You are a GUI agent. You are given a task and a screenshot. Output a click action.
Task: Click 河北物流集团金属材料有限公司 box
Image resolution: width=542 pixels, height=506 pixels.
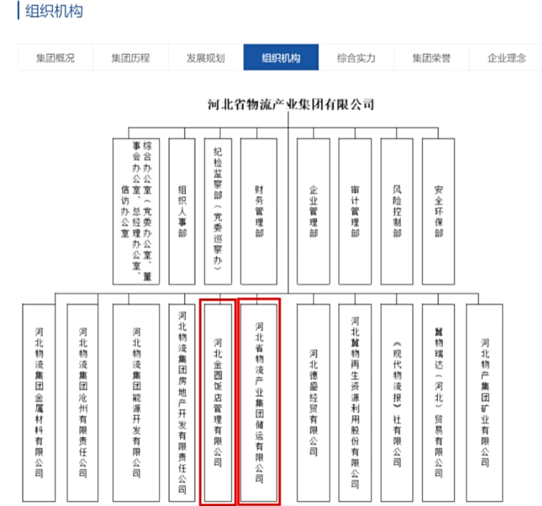tap(39, 403)
